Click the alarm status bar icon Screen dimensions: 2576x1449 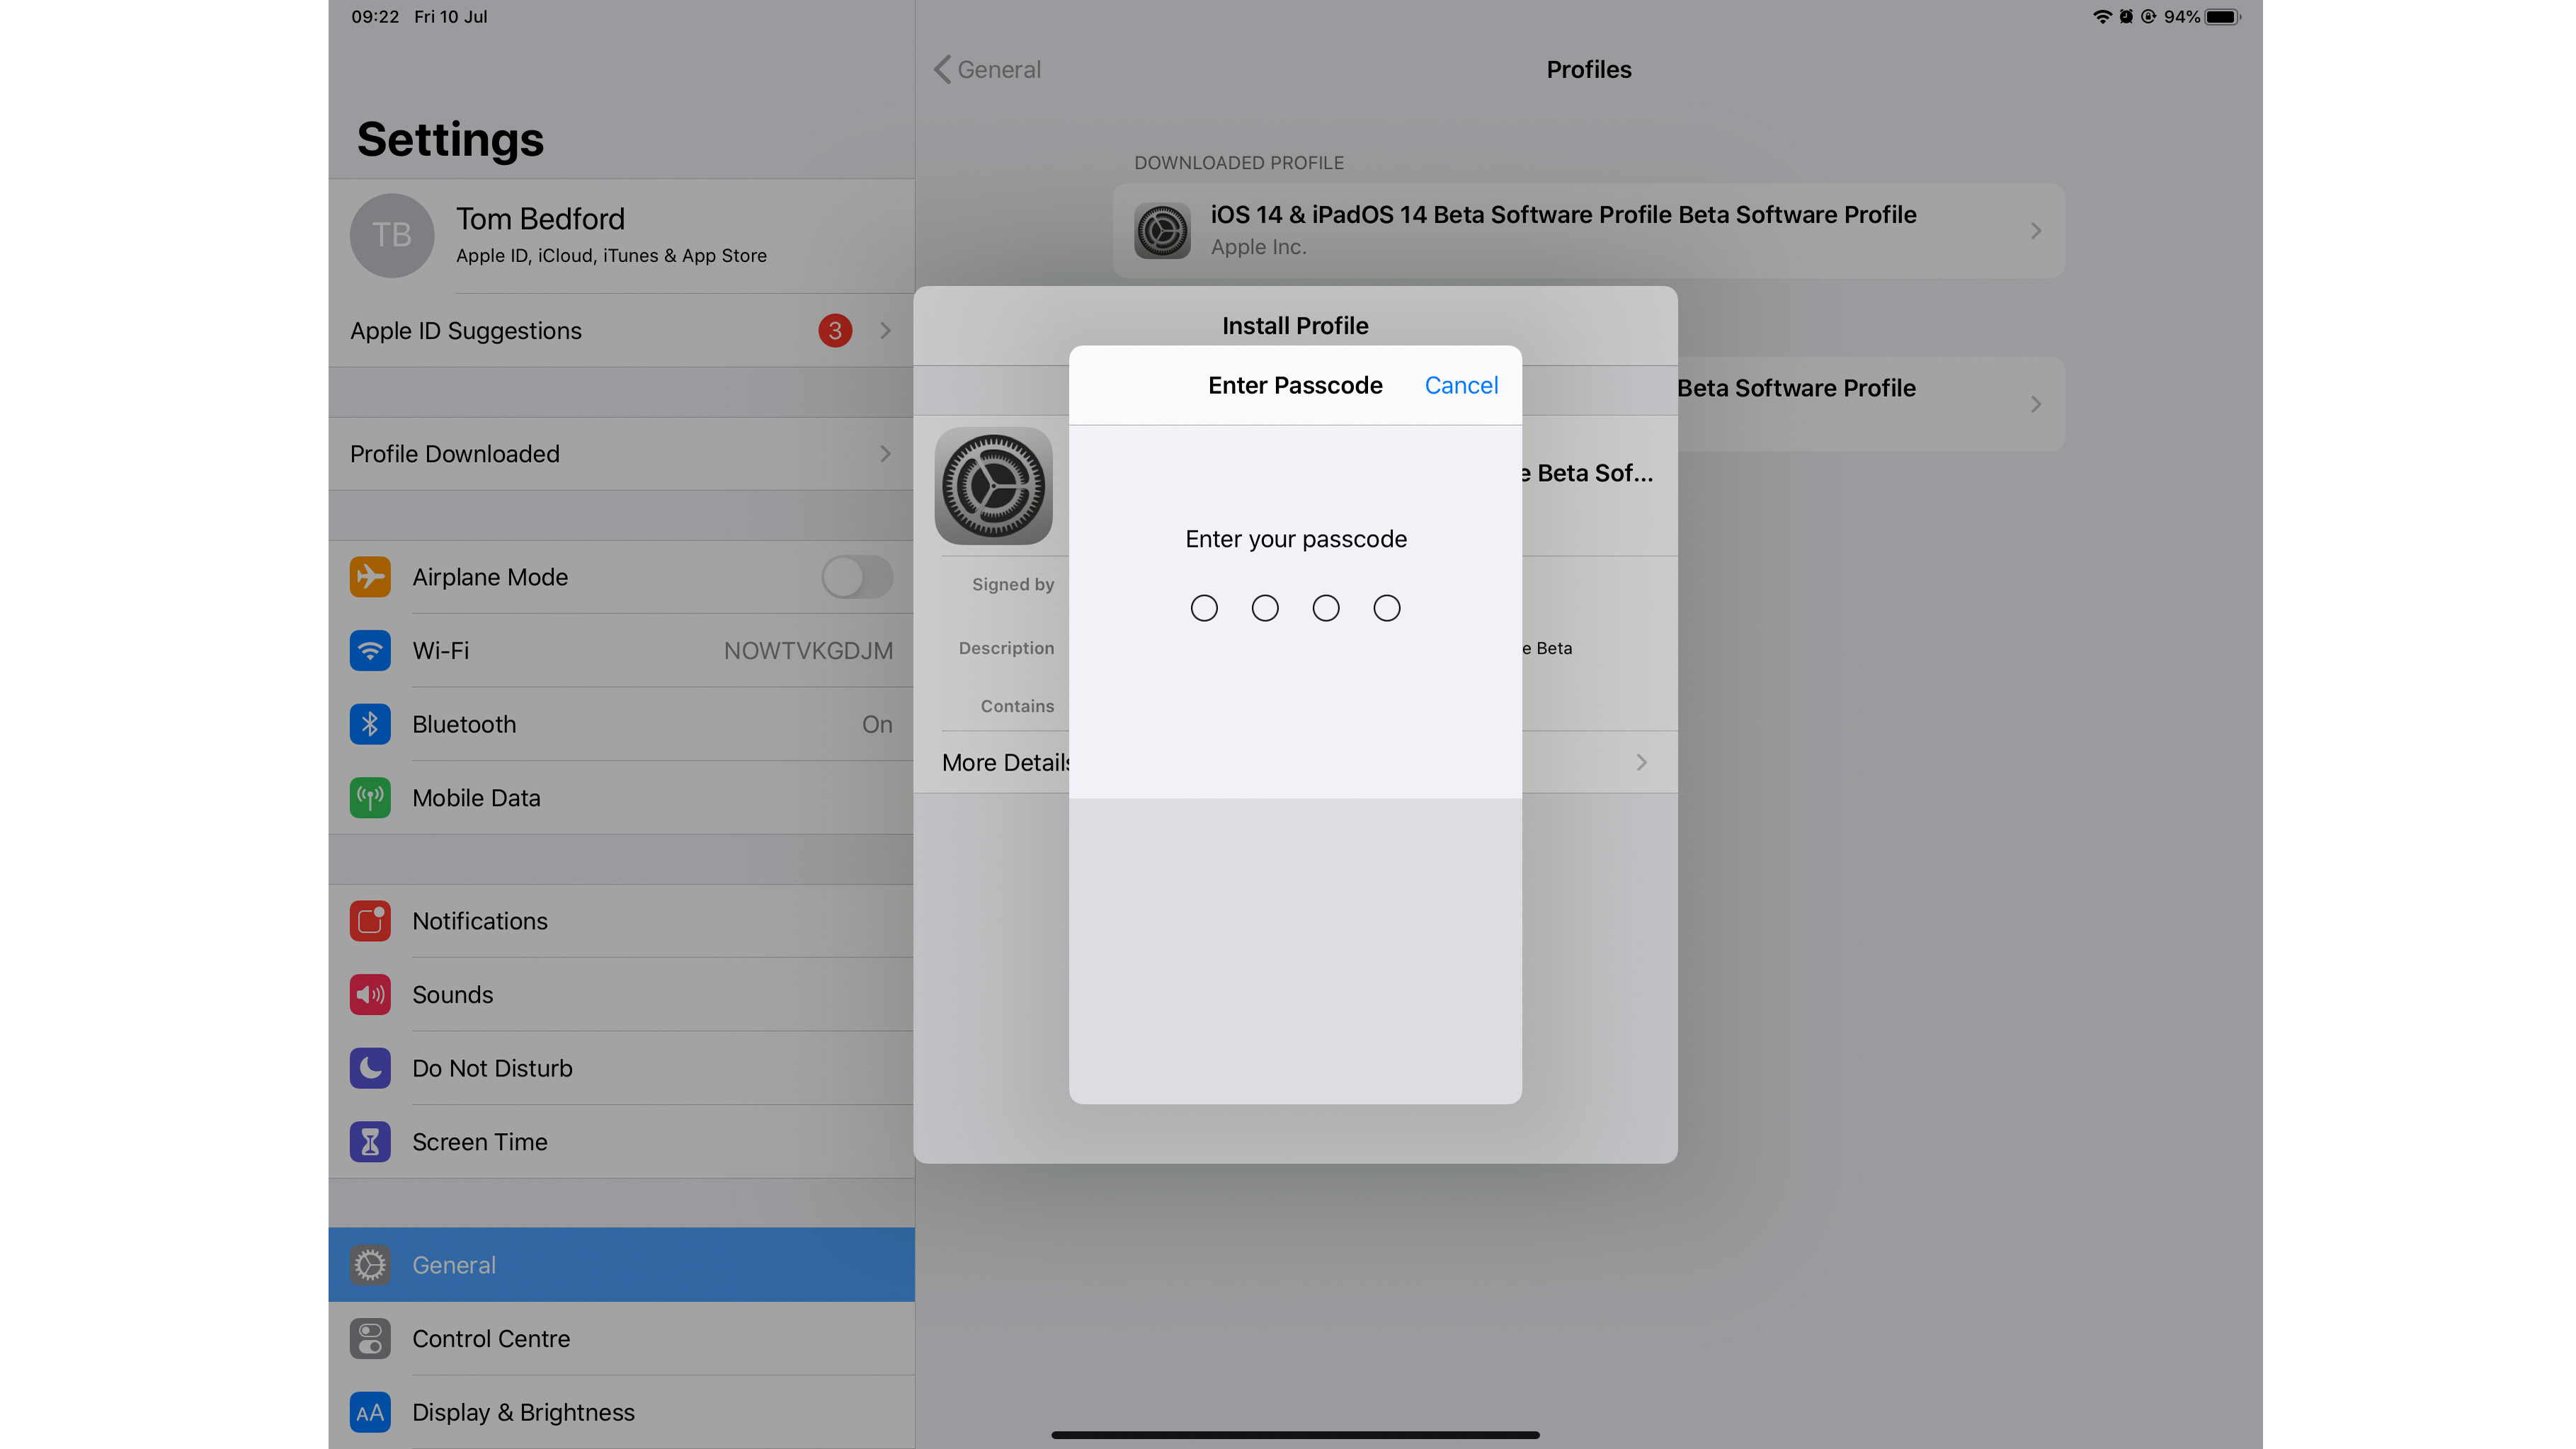pyautogui.click(x=2126, y=16)
